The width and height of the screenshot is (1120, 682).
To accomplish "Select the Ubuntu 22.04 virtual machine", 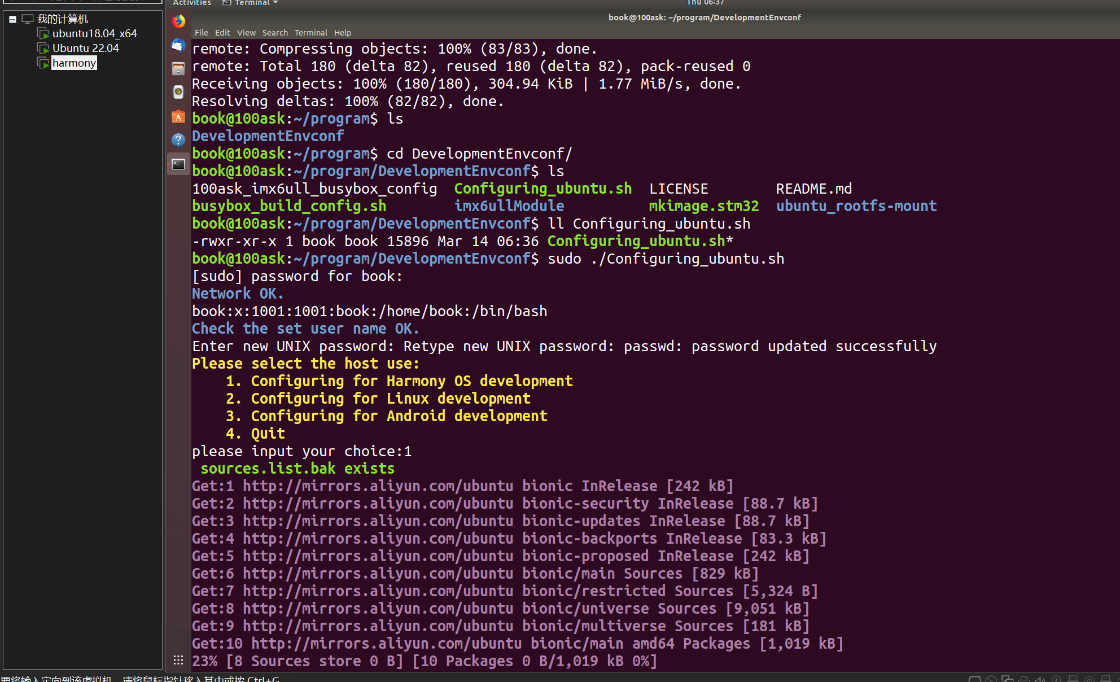I will click(85, 48).
